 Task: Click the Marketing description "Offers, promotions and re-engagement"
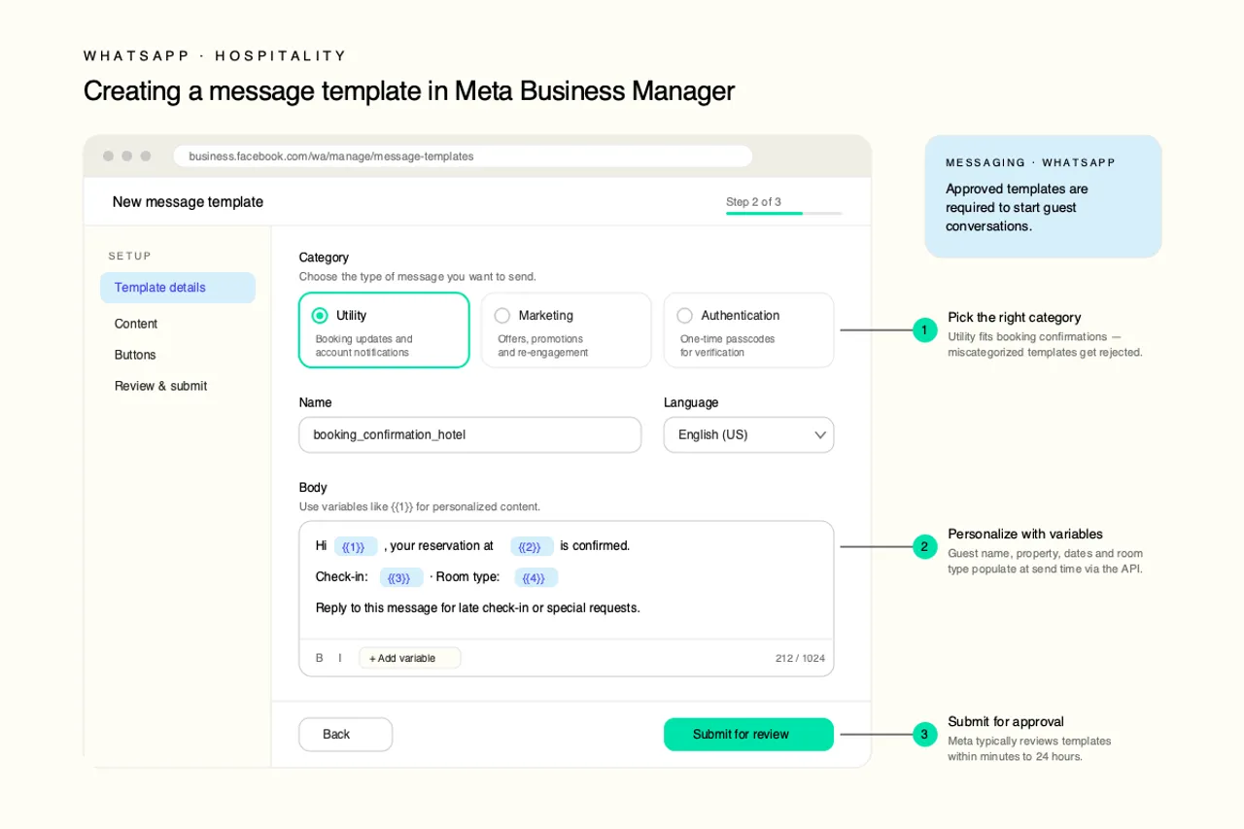(543, 346)
